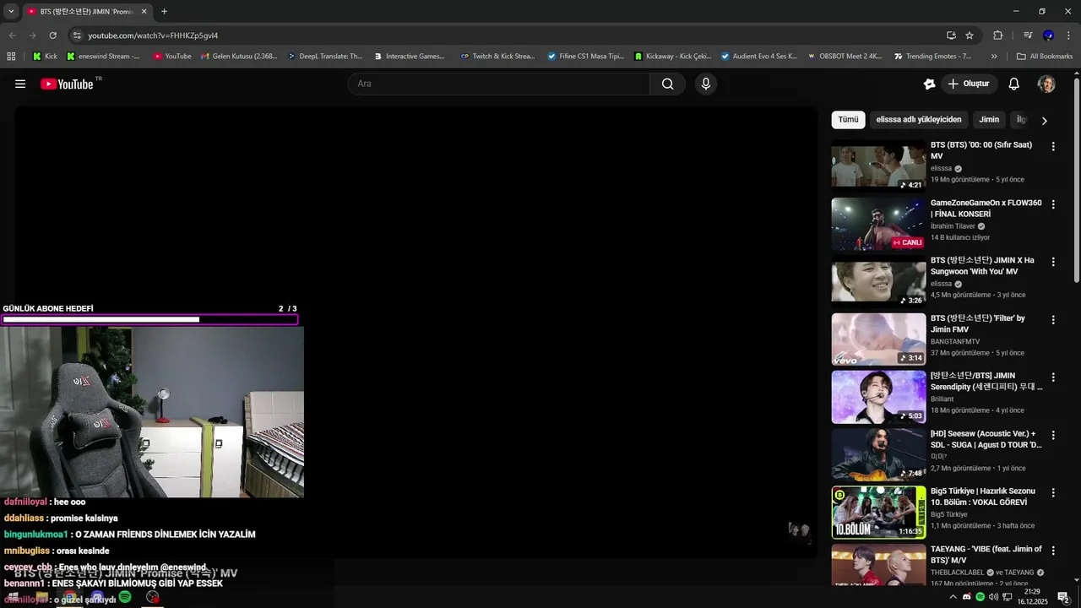Open new browser tab
The image size is (1081, 608).
click(x=164, y=12)
